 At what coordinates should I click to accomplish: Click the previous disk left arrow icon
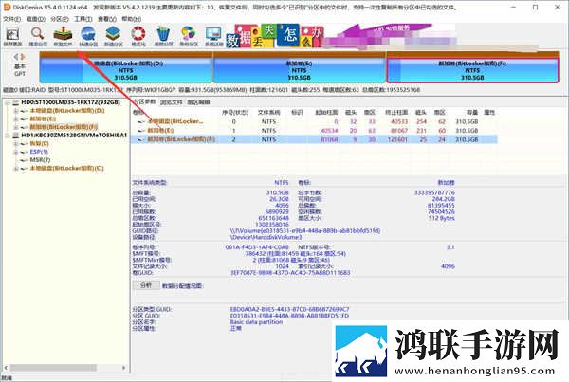click(16, 57)
